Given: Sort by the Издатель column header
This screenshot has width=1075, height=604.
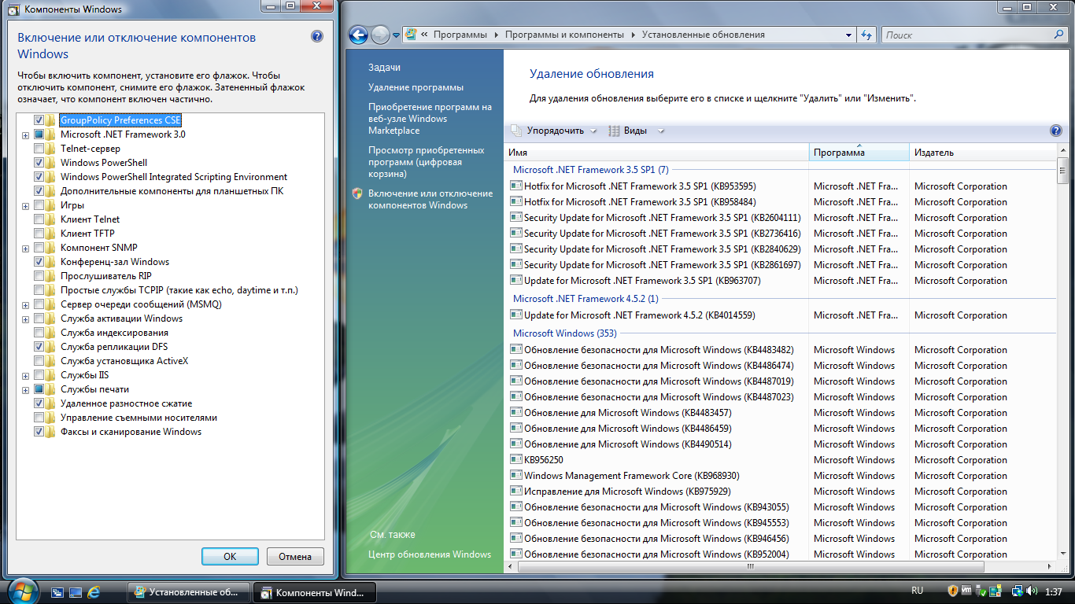Looking at the screenshot, I should (x=983, y=153).
